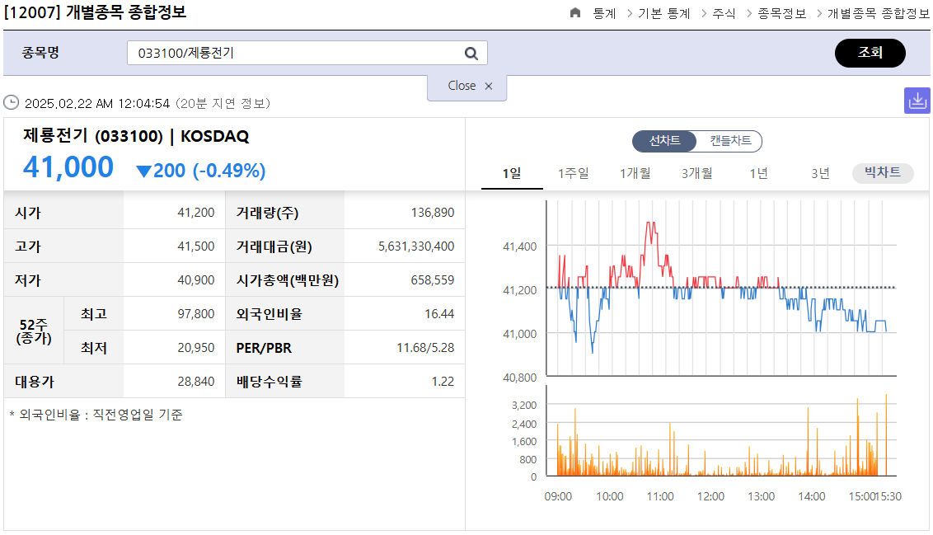Select the 빅차트 (big chart) option
Screen dimensions: 933x535
pos(882,173)
